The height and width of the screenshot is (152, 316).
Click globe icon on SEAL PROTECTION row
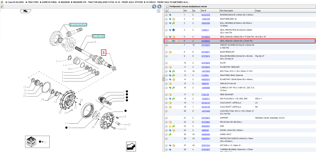pos(173,30)
